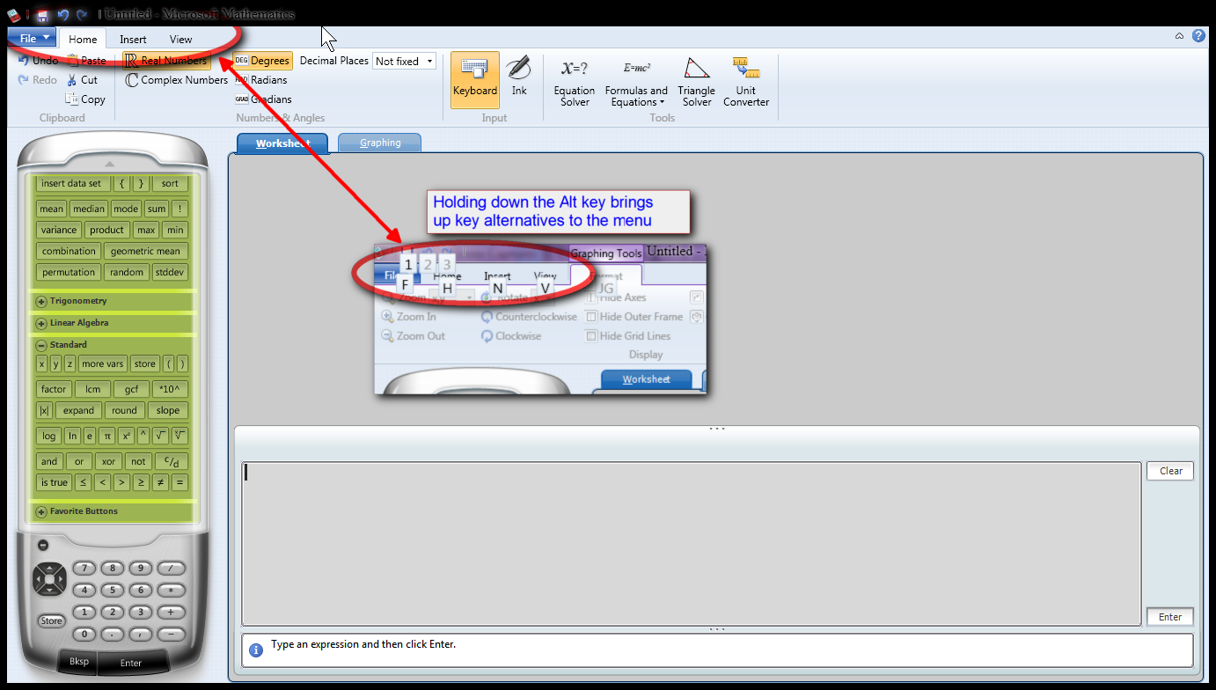Expand the Favorite Buttons group

[x=41, y=511]
